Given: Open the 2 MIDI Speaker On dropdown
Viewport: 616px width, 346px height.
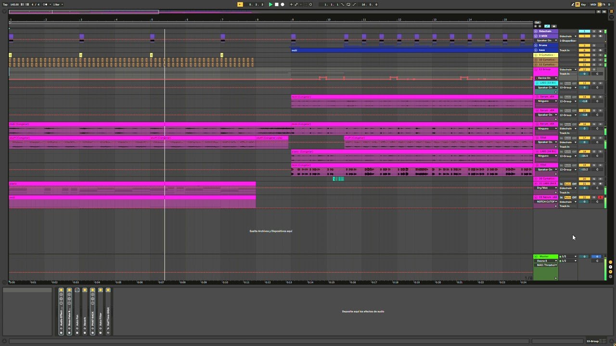Looking at the screenshot, I should coord(546,40).
